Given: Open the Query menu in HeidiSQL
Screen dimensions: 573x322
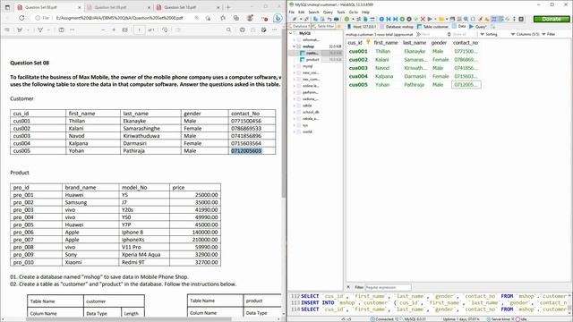Looking at the screenshot, I should click(x=328, y=12).
